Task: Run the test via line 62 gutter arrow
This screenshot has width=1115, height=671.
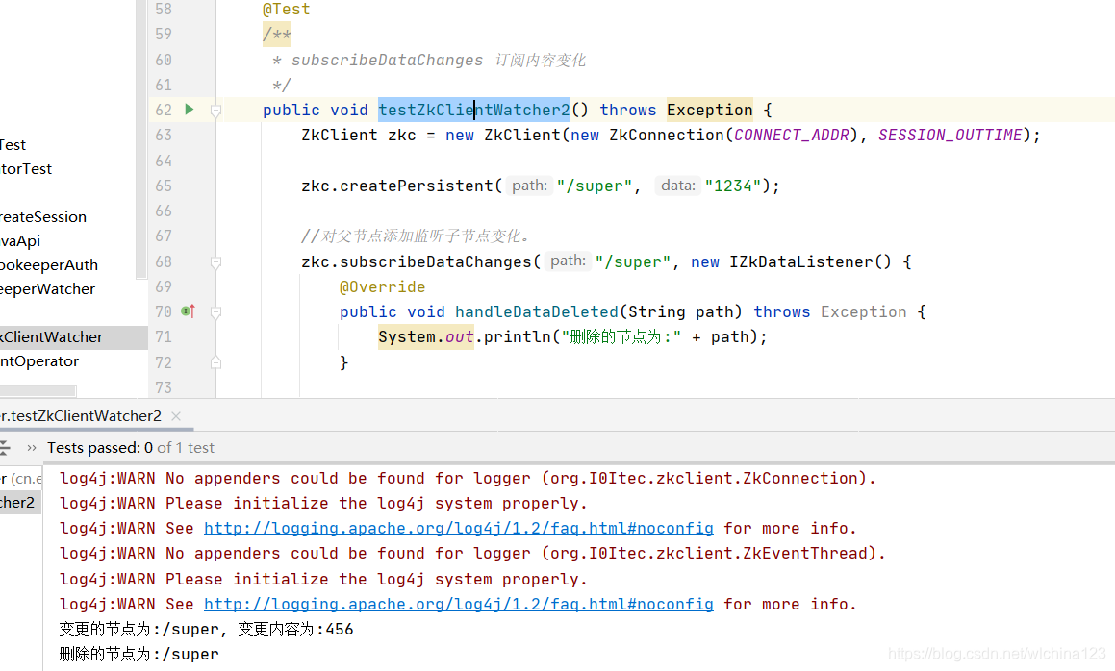Action: (190, 110)
